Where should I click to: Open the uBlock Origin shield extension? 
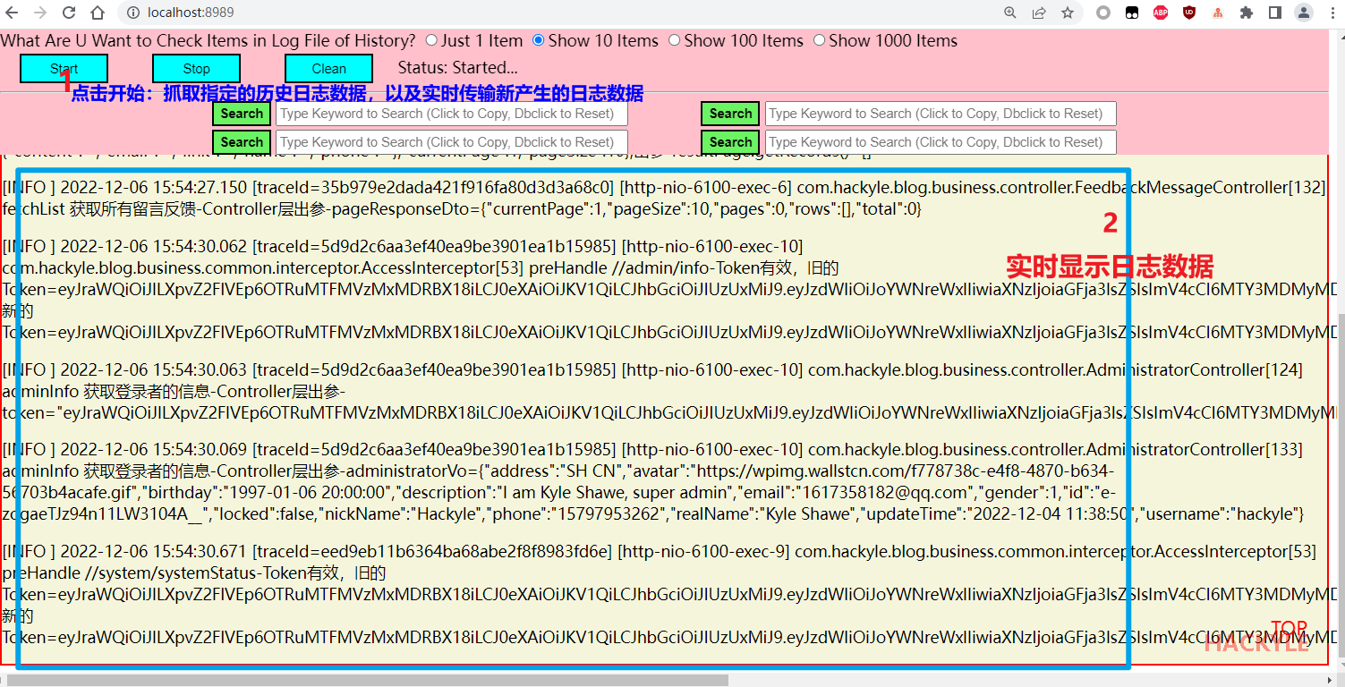coord(1189,13)
